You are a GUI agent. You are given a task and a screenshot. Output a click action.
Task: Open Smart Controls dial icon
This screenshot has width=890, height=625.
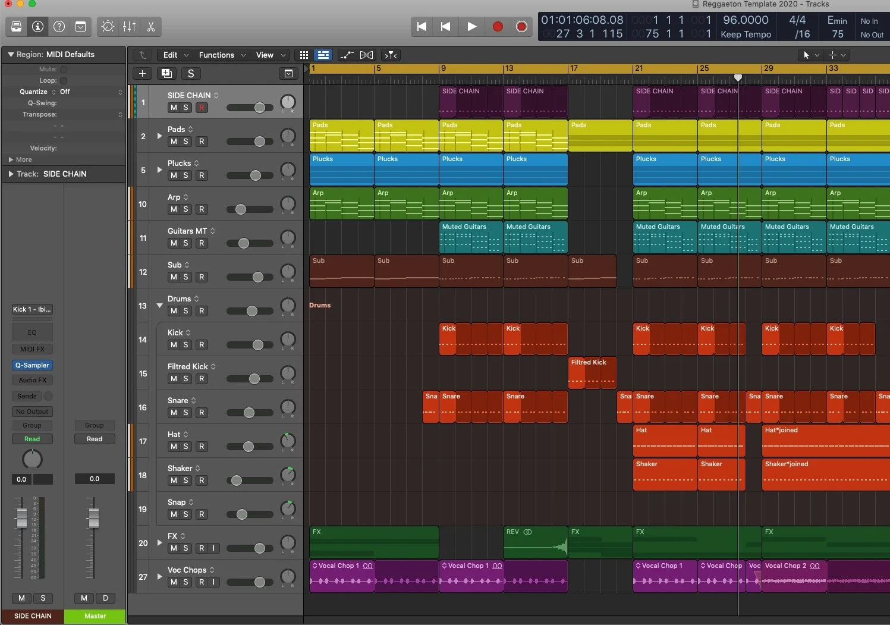[108, 27]
